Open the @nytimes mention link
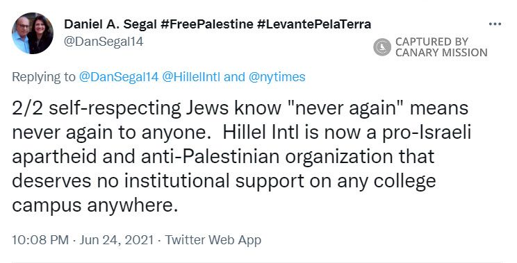The height and width of the screenshot is (263, 517). 277,77
